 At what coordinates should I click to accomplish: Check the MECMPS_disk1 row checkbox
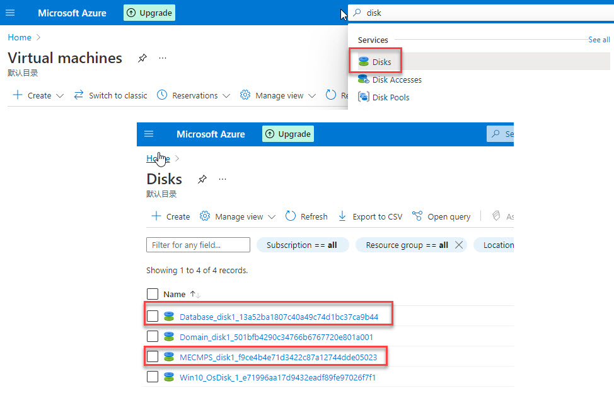pos(153,357)
